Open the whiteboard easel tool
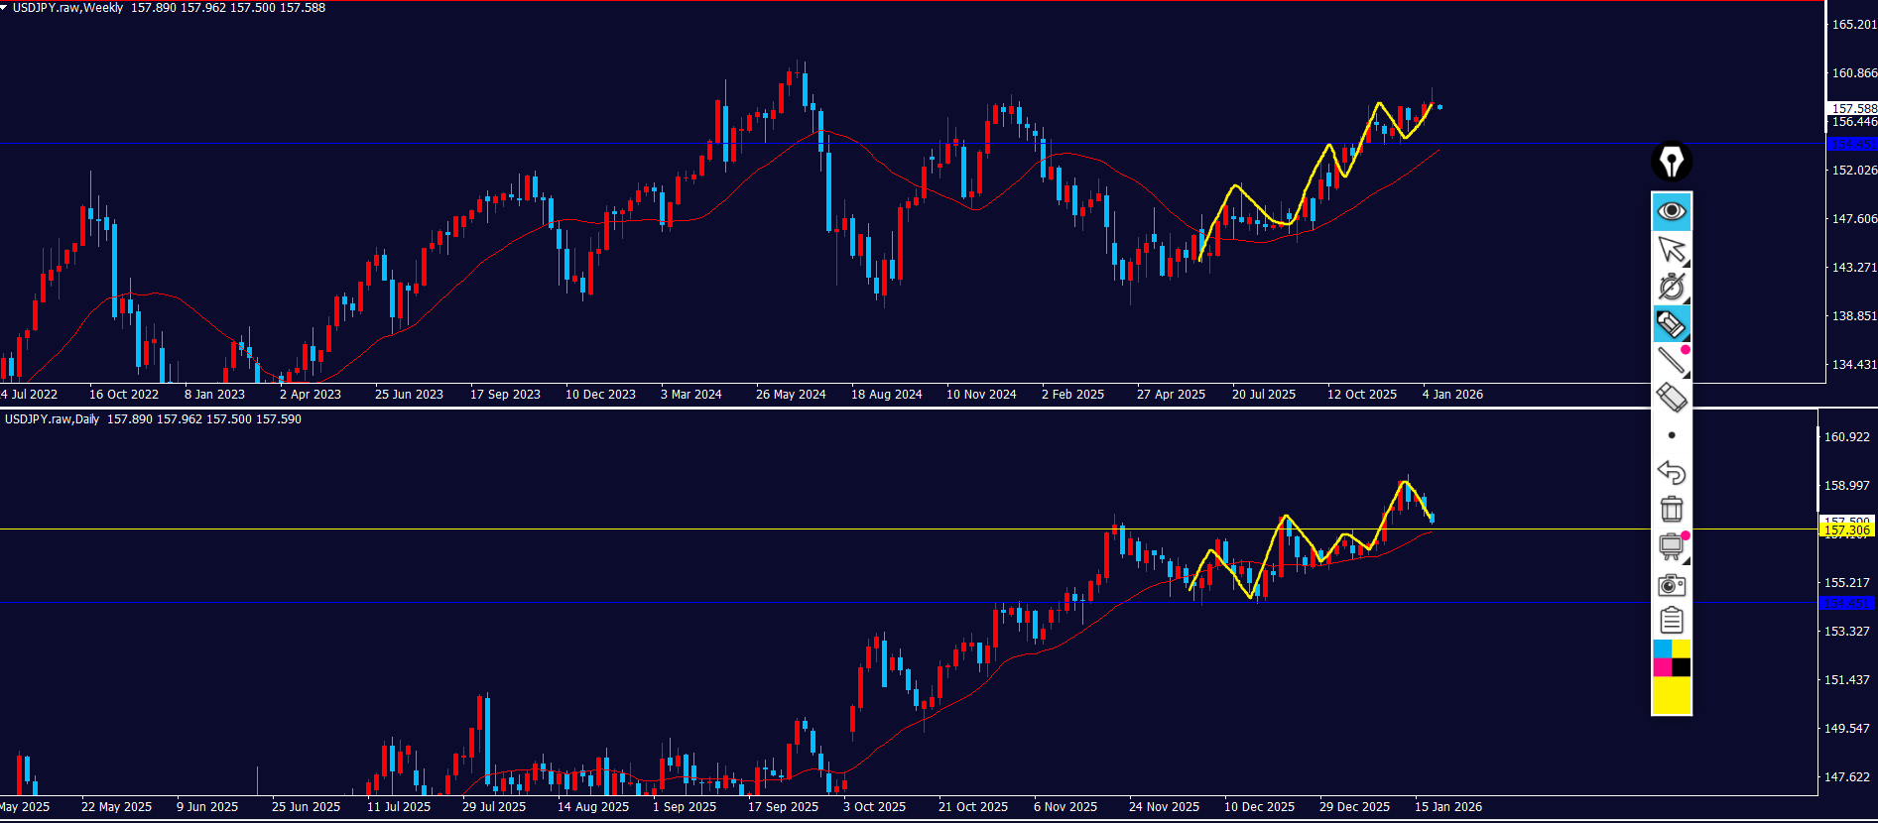The image size is (1878, 823). 1672,546
